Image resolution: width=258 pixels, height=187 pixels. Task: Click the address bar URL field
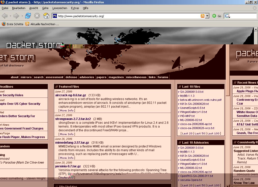[129, 16]
